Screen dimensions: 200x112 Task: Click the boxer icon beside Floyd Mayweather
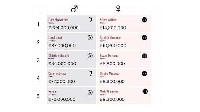tap(91, 20)
